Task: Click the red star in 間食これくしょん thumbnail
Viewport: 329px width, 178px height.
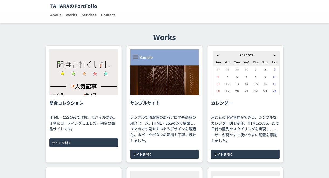Action: pos(95,73)
